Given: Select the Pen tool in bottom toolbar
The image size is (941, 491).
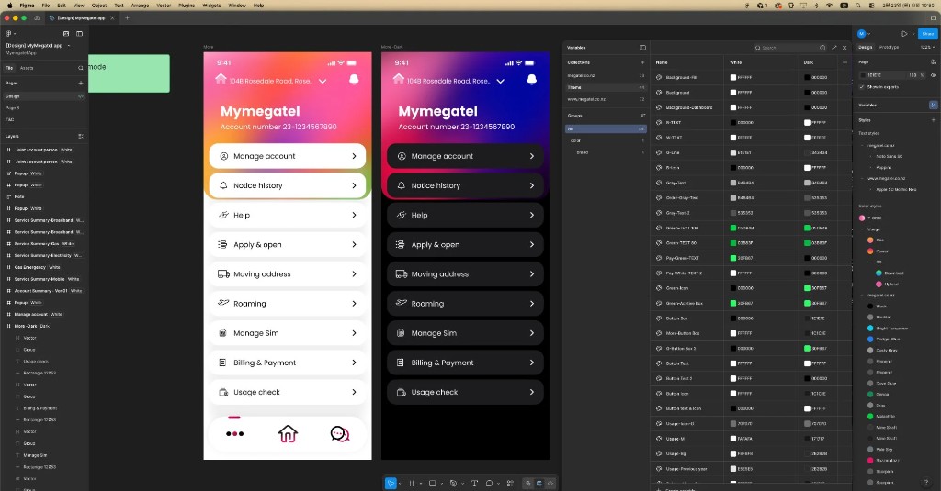Looking at the screenshot, I should click(x=454, y=484).
